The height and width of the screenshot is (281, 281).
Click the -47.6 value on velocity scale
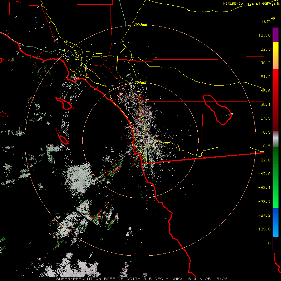click(264, 174)
